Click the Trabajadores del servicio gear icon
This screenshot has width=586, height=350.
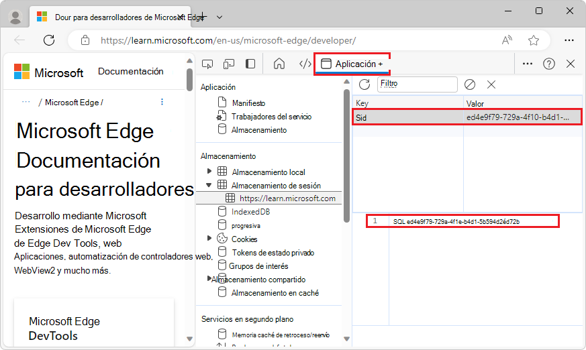pos(222,116)
